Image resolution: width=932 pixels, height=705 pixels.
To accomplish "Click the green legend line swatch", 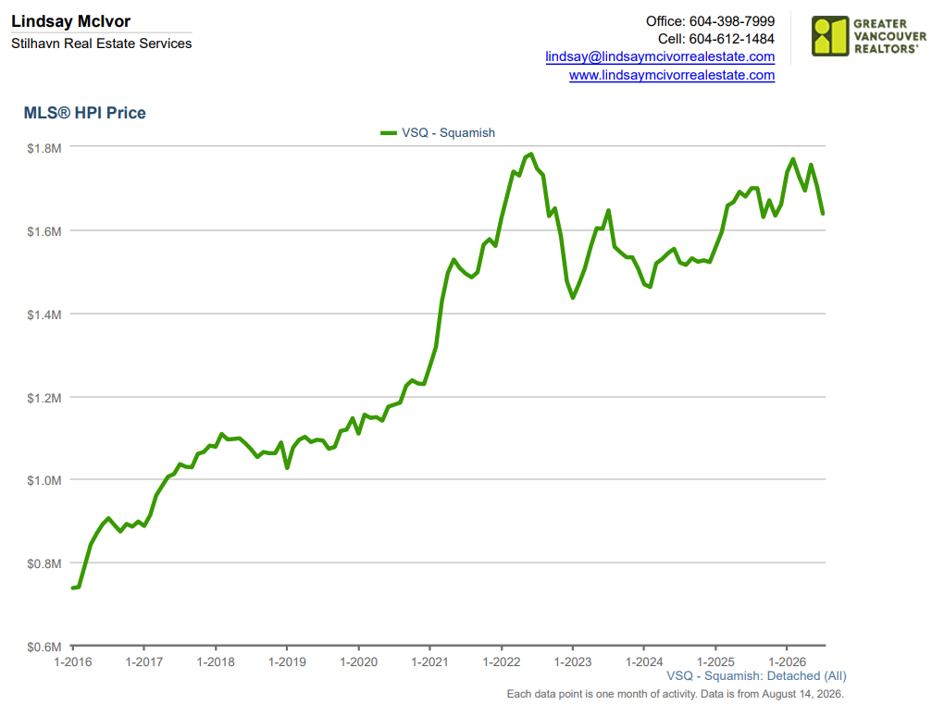I will (x=389, y=133).
